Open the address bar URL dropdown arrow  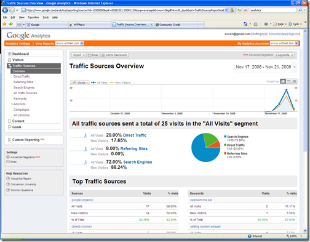coord(226,10)
